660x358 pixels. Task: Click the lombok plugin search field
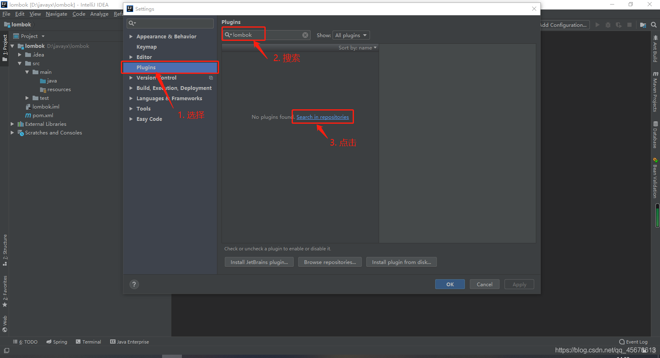(x=266, y=35)
